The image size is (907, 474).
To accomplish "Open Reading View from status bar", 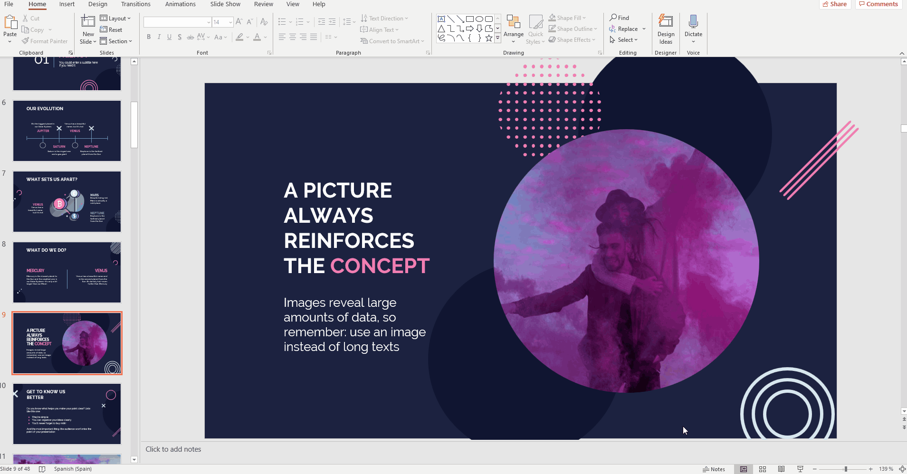I will pos(781,469).
